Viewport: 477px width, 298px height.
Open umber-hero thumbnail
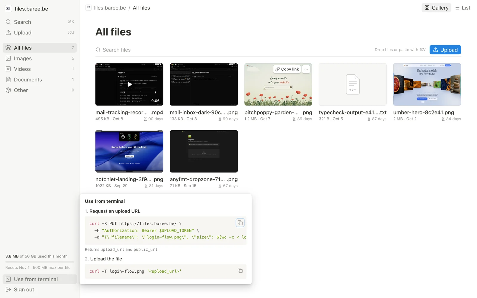pyautogui.click(x=427, y=84)
